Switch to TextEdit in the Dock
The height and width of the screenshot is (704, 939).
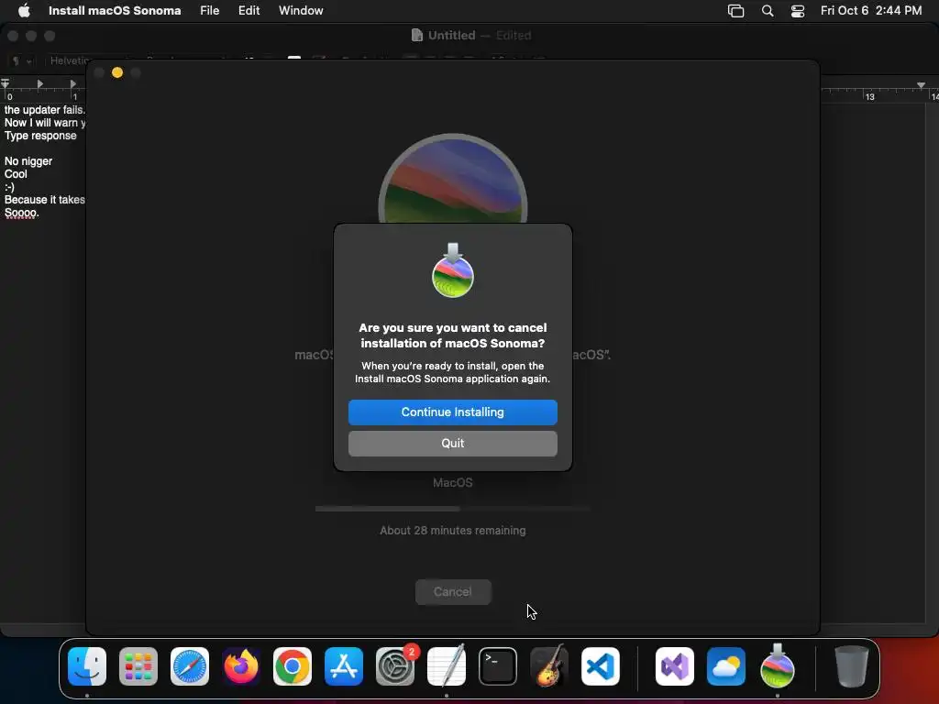point(447,666)
